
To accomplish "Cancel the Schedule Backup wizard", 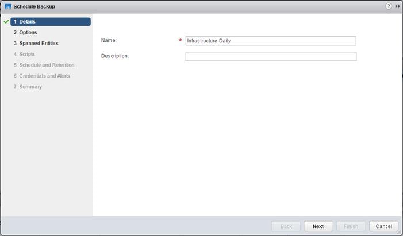I will [x=383, y=226].
